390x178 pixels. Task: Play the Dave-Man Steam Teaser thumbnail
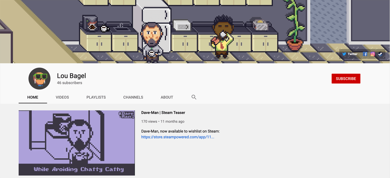click(x=77, y=143)
